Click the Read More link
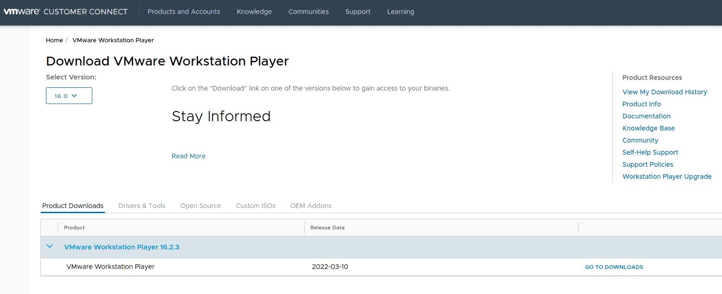Image resolution: width=722 pixels, height=294 pixels. click(188, 156)
